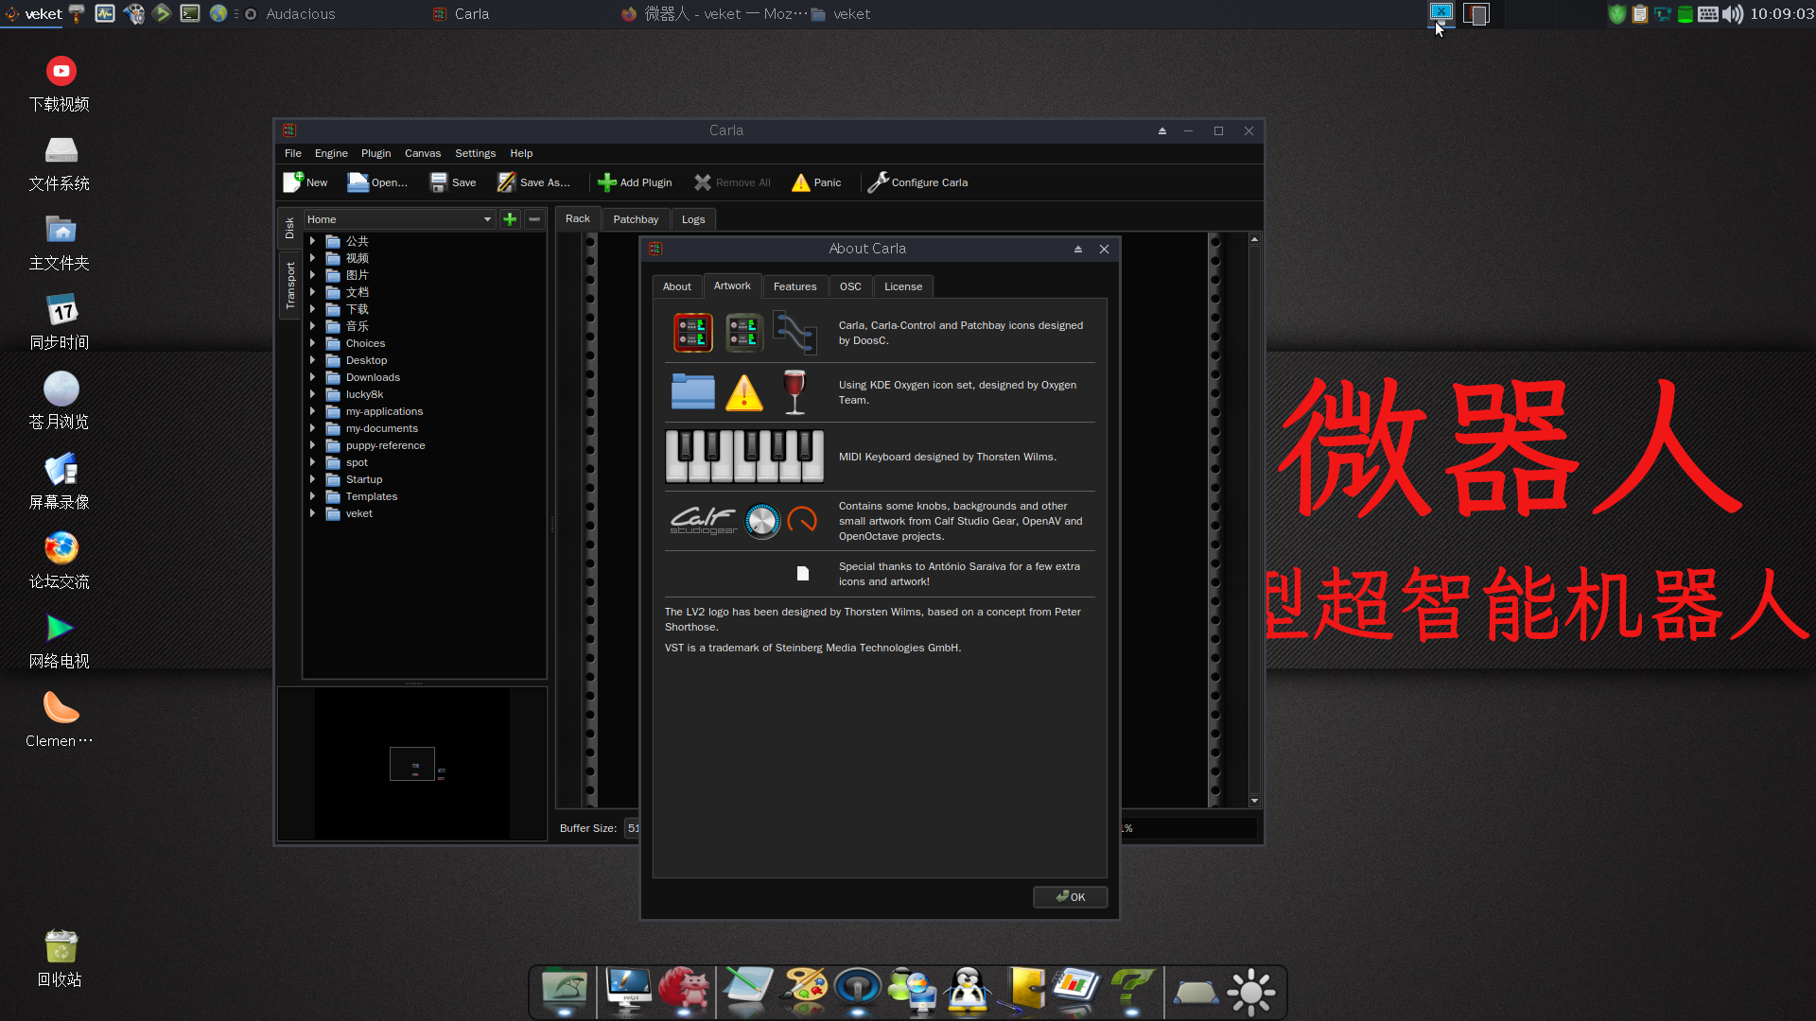Switch to the About tab
The image size is (1816, 1021).
[676, 286]
